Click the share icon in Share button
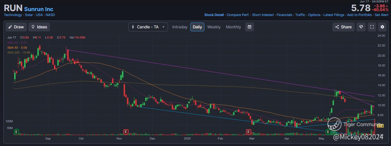The image size is (391, 146). (337, 27)
